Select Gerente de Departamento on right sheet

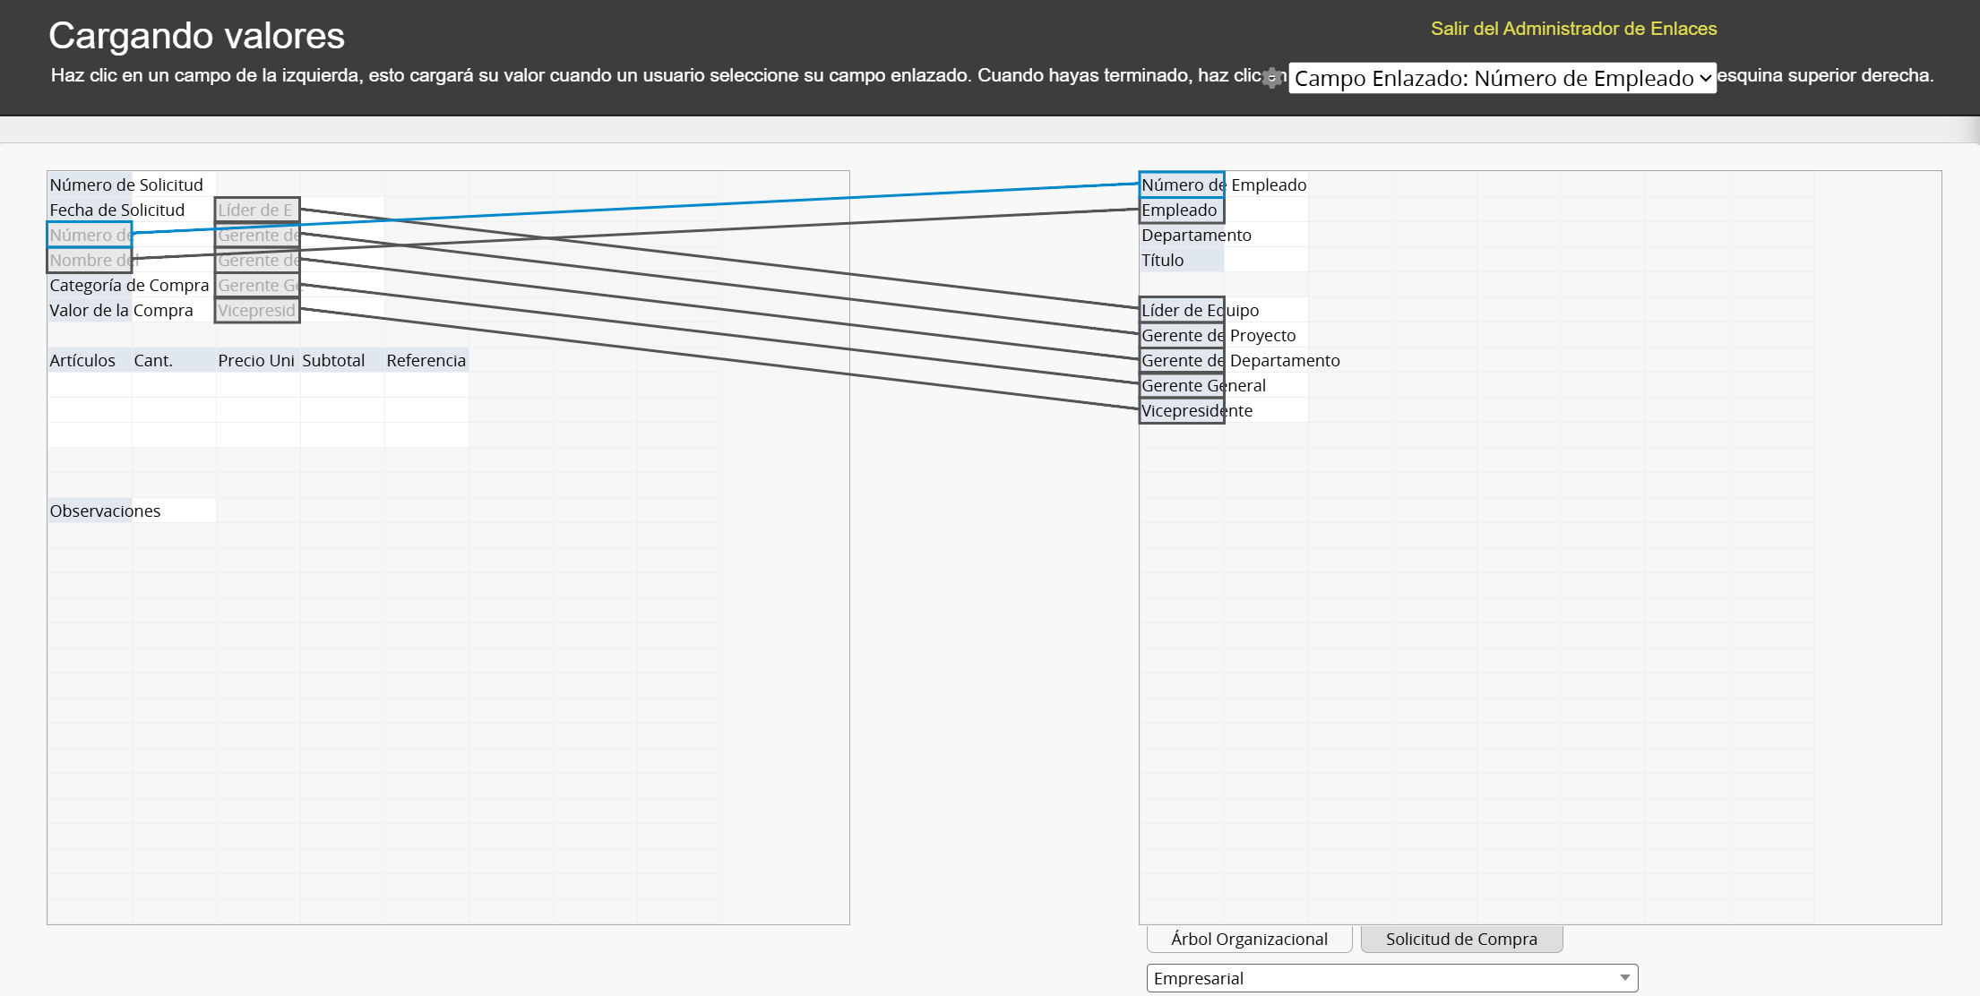click(x=1181, y=361)
